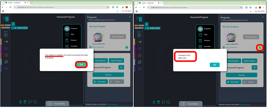
Task: Open the Loops category in left window
Action: click(6, 62)
